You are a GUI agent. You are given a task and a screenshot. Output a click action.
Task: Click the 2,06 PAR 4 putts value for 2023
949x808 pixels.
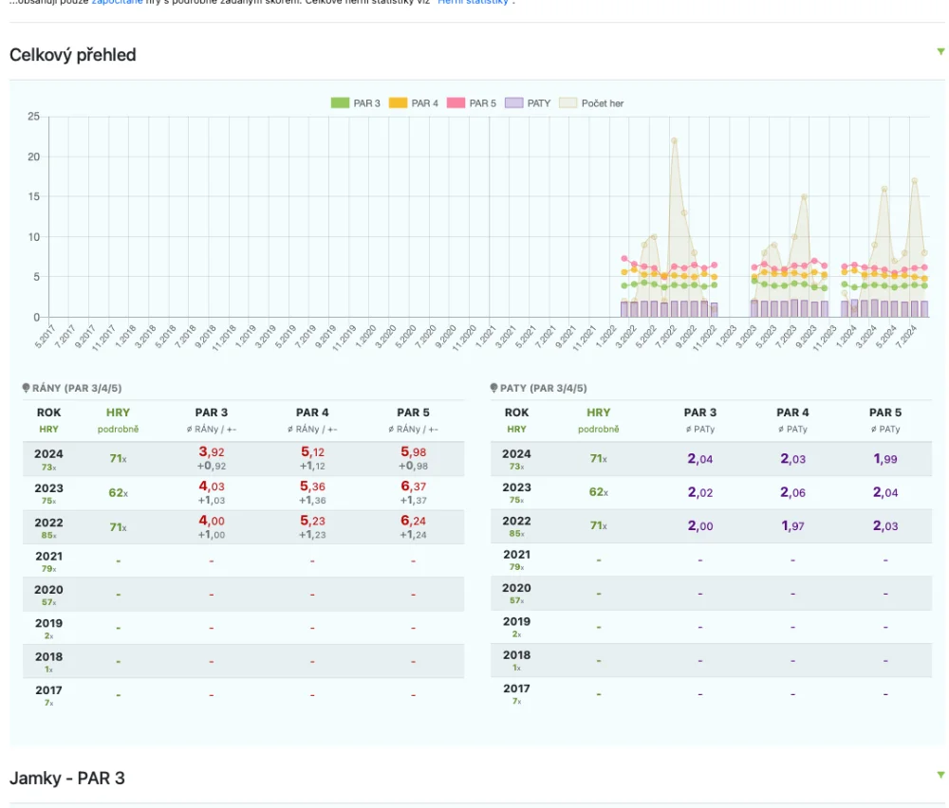792,492
